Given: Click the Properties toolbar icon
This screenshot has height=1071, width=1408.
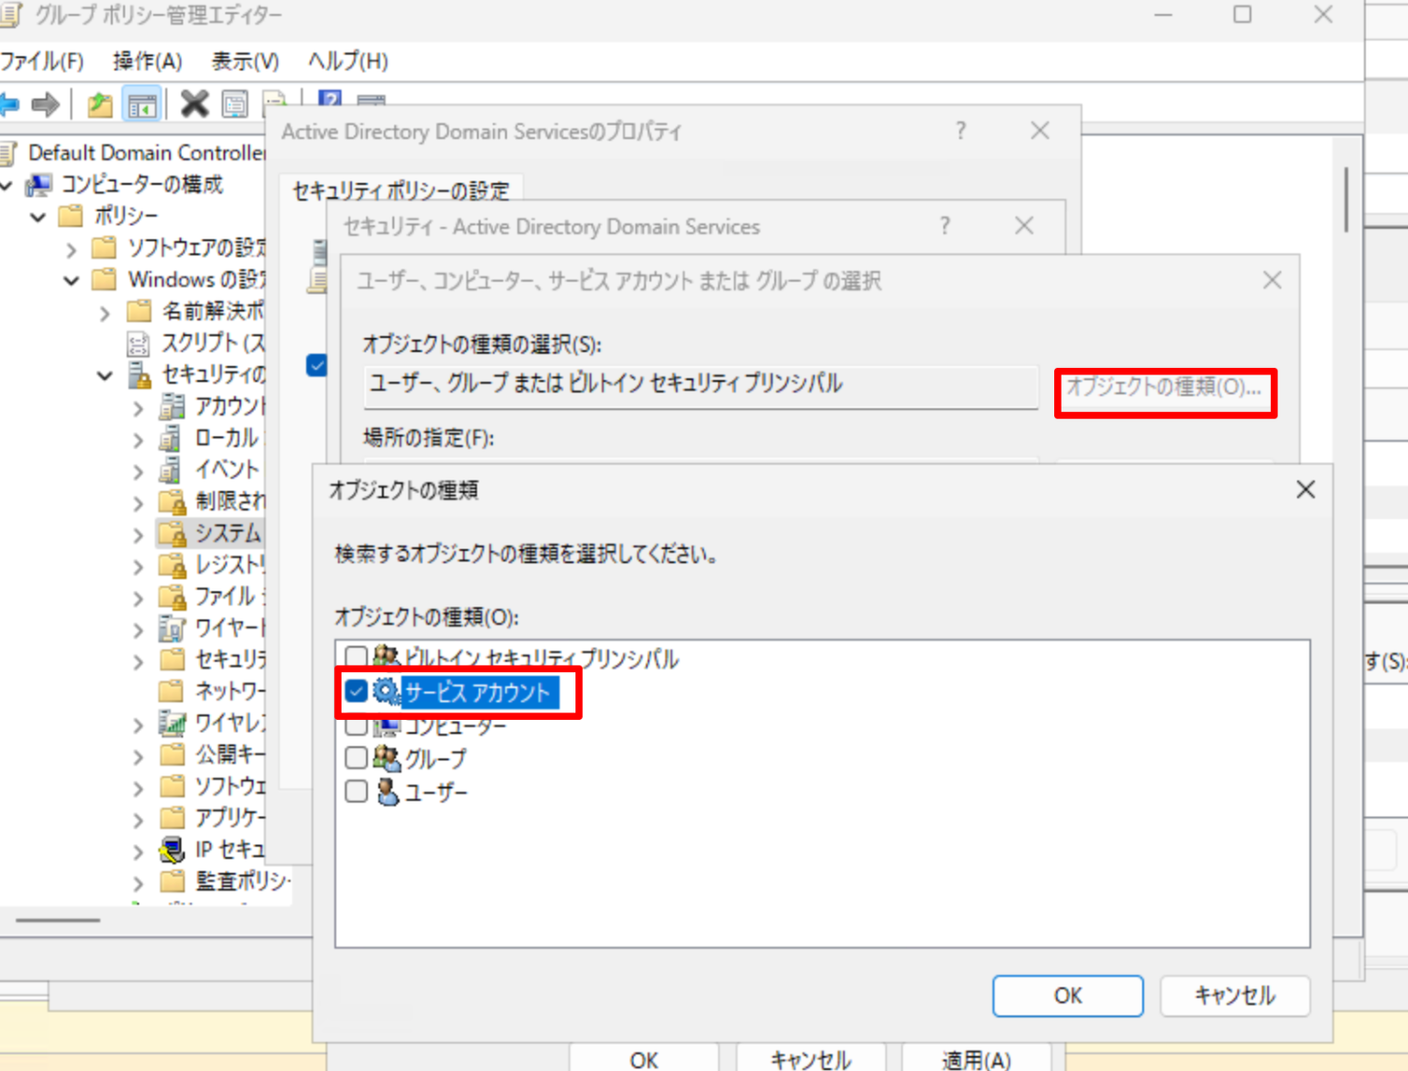Looking at the screenshot, I should 235,104.
